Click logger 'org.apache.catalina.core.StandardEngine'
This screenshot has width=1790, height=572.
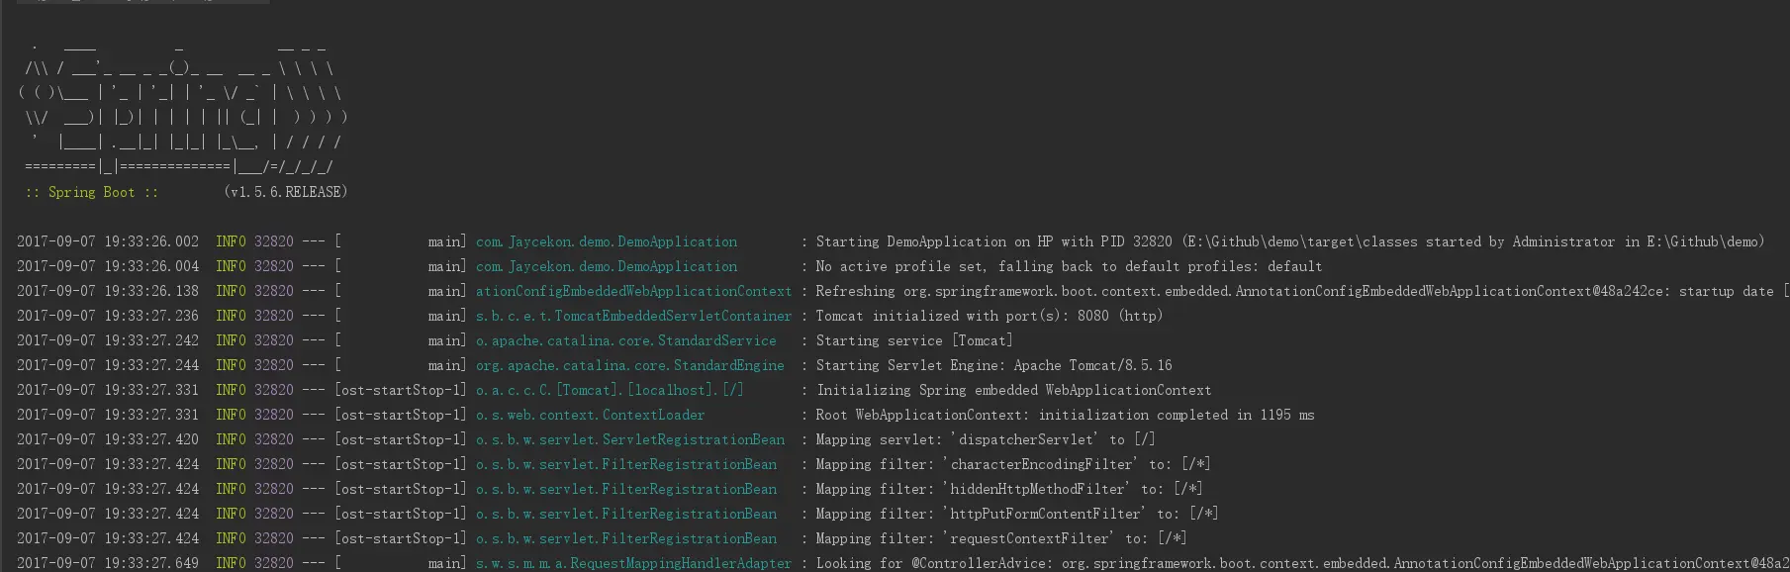click(x=630, y=365)
